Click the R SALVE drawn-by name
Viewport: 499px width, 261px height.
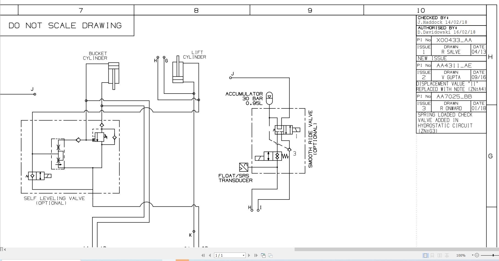pyautogui.click(x=451, y=52)
